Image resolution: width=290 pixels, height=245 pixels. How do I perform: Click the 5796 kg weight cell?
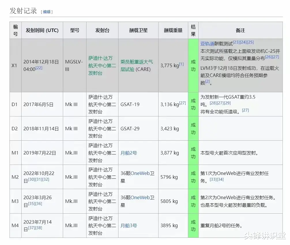coord(173,177)
